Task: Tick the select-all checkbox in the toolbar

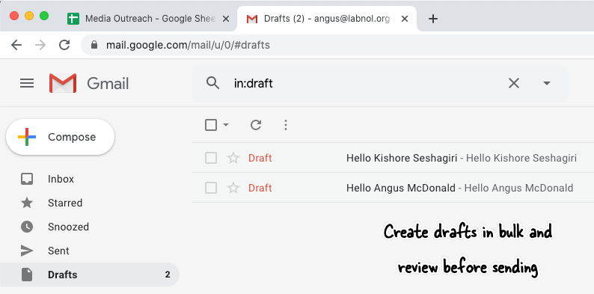Action: coord(211,125)
